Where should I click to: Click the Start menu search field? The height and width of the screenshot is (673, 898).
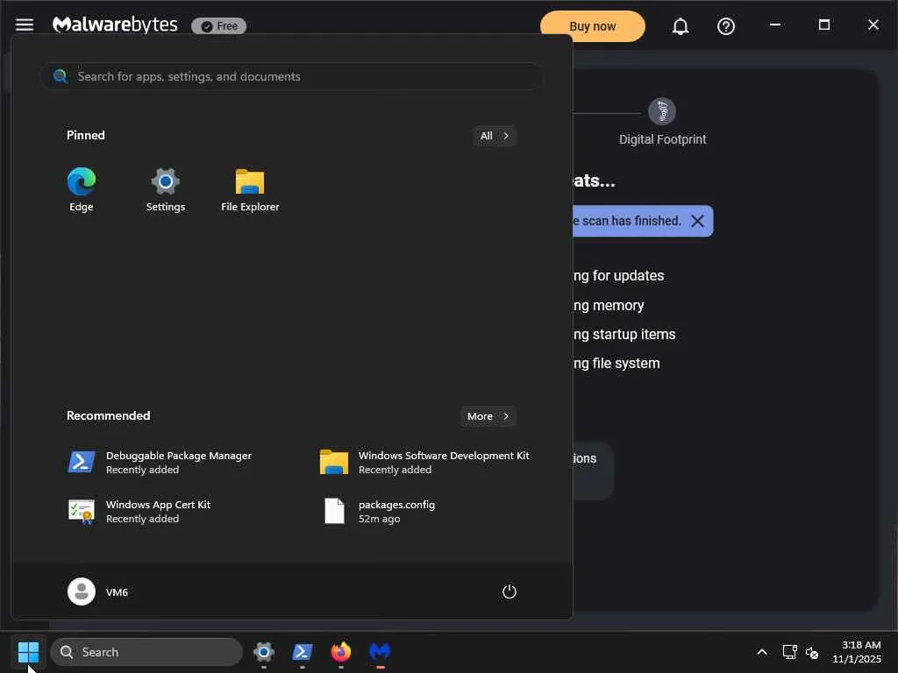tap(291, 76)
